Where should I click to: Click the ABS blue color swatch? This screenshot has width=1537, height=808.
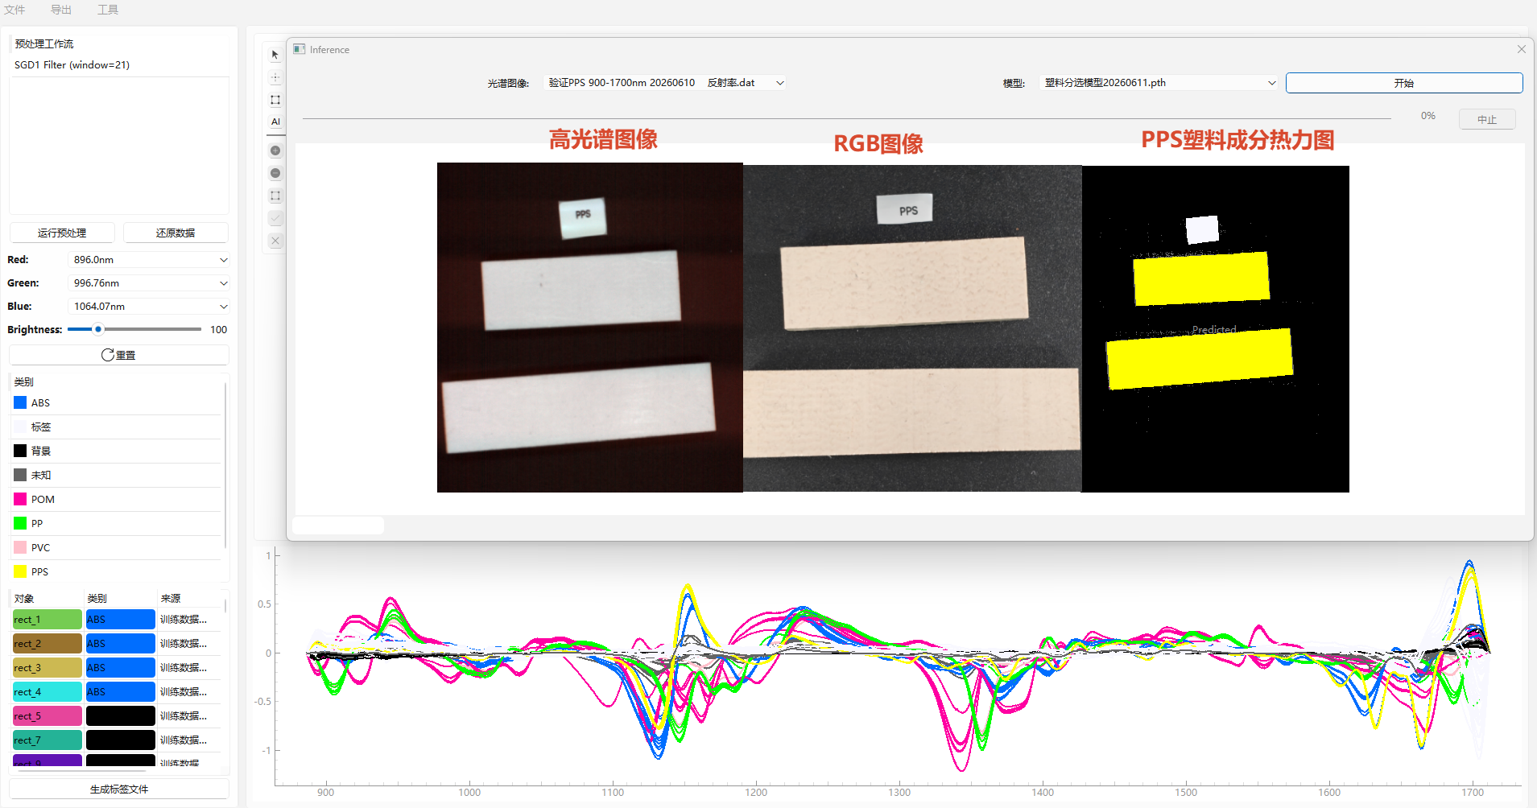point(20,402)
